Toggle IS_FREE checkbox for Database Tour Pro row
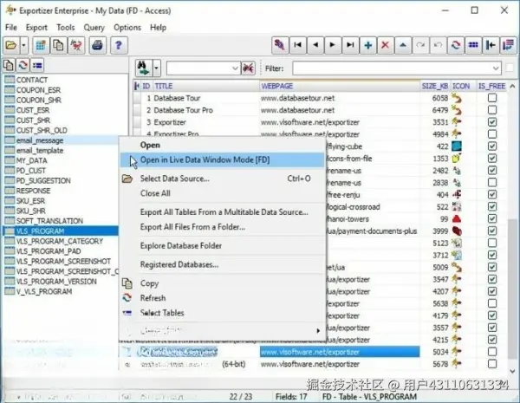 pos(492,110)
